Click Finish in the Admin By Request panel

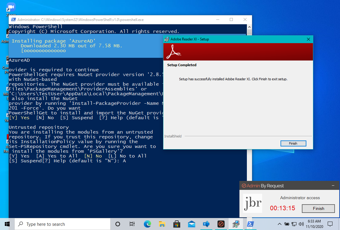(x=318, y=208)
